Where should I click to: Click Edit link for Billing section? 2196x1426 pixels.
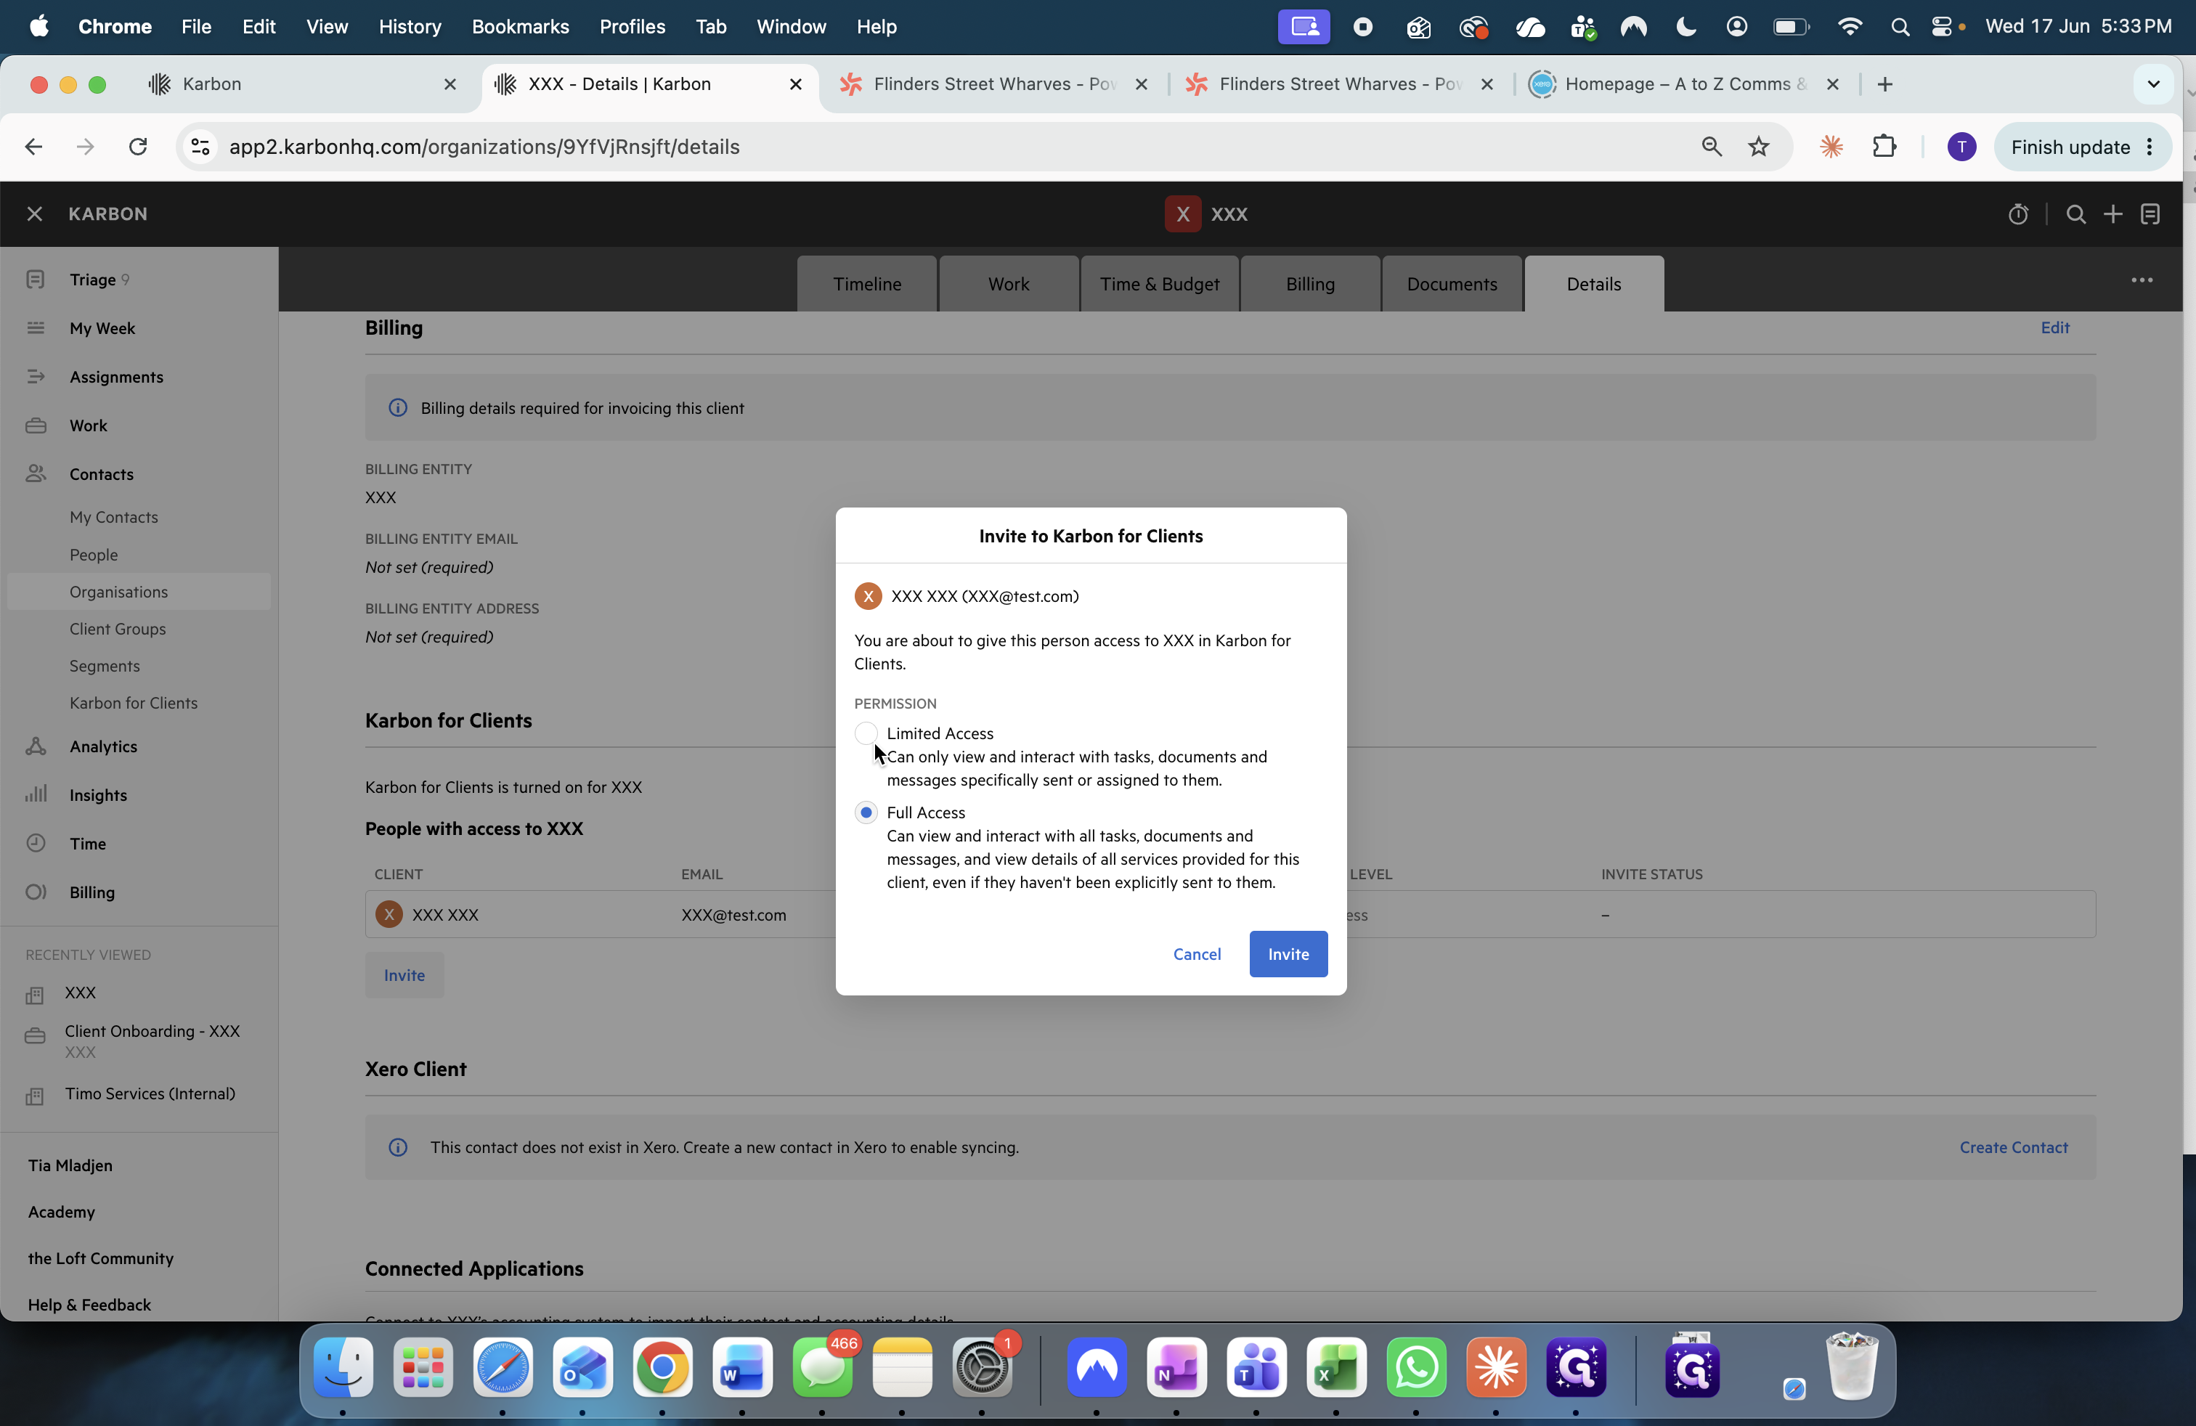(2055, 327)
